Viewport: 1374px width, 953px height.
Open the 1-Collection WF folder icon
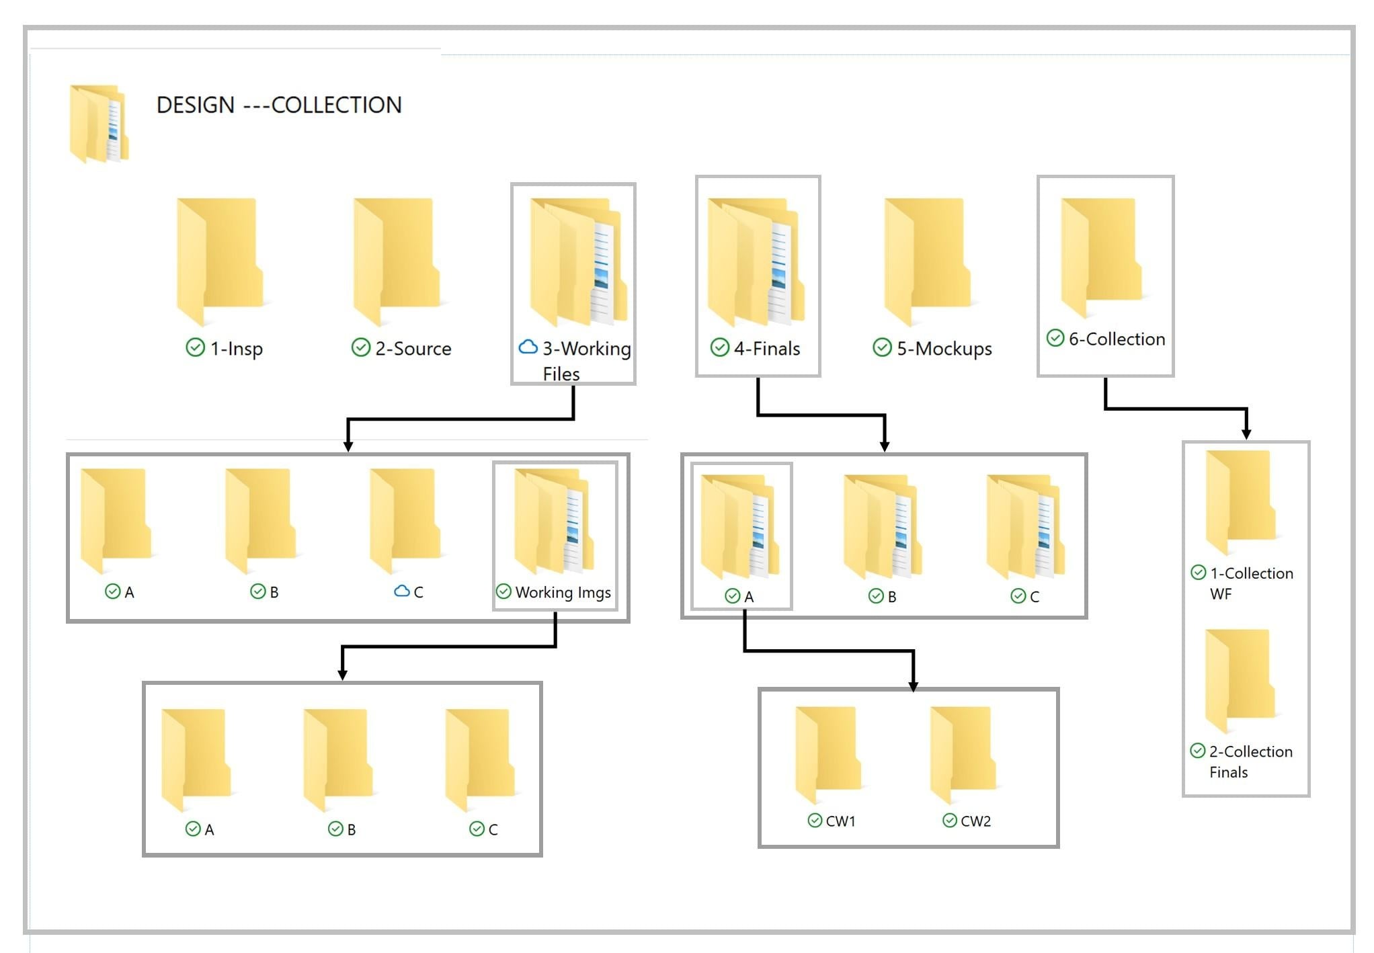point(1241,503)
